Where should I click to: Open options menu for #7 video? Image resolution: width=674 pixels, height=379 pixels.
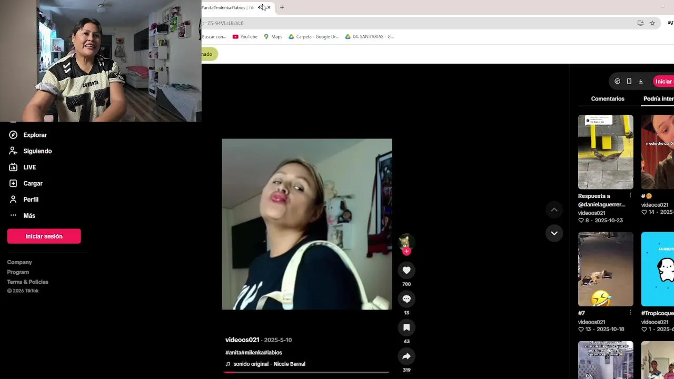[x=630, y=313]
